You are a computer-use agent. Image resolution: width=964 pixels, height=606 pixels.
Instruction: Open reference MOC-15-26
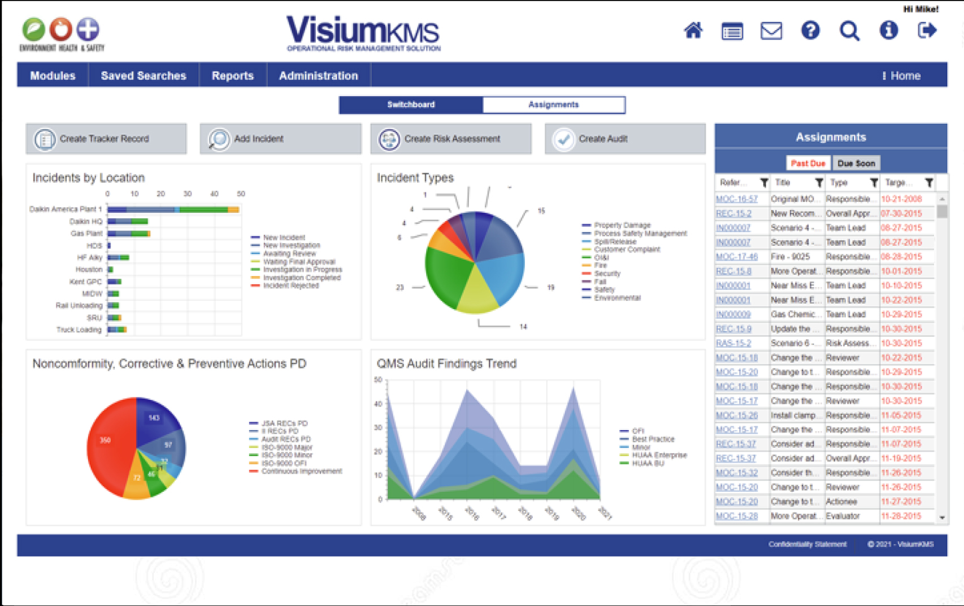pyautogui.click(x=736, y=415)
